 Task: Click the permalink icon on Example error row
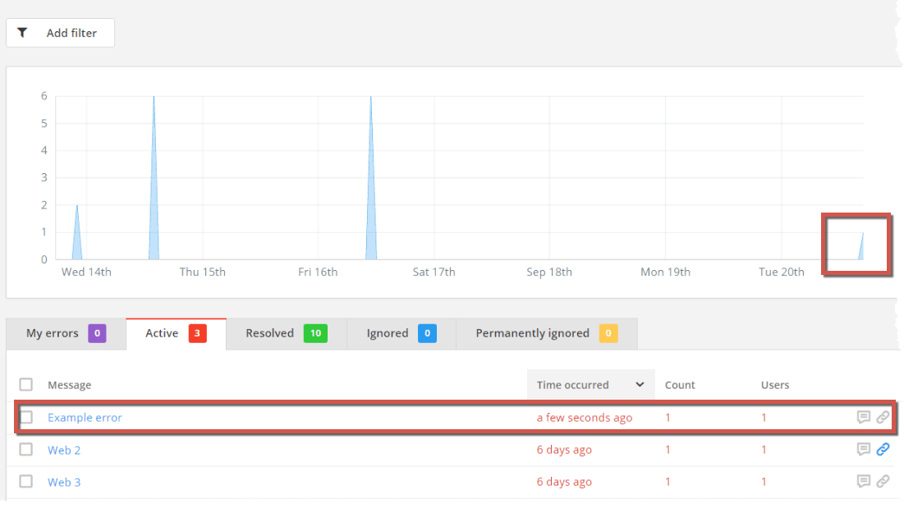883,417
